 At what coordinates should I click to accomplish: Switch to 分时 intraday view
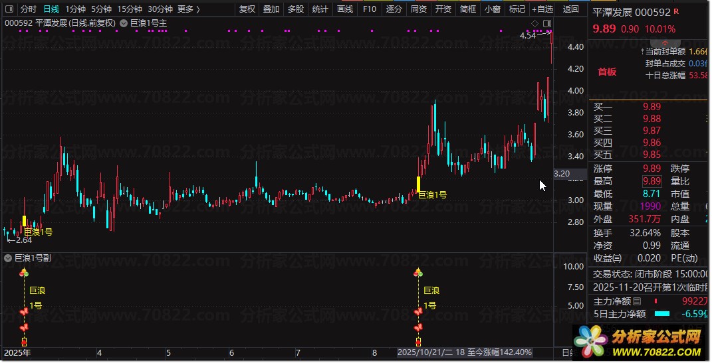coord(28,9)
